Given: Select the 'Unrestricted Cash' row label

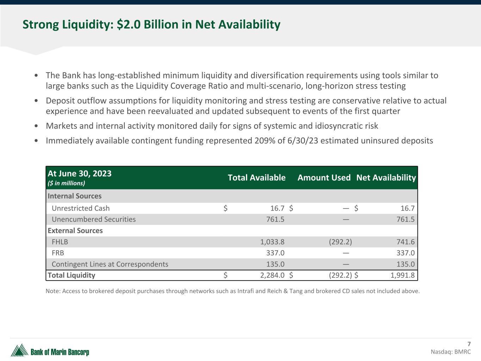Looking at the screenshot, I should (81, 208).
